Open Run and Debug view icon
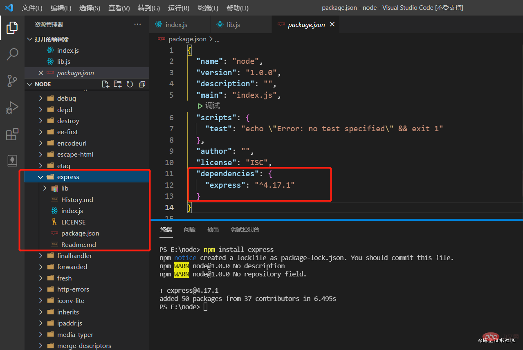The image size is (523, 350). pos(12,108)
